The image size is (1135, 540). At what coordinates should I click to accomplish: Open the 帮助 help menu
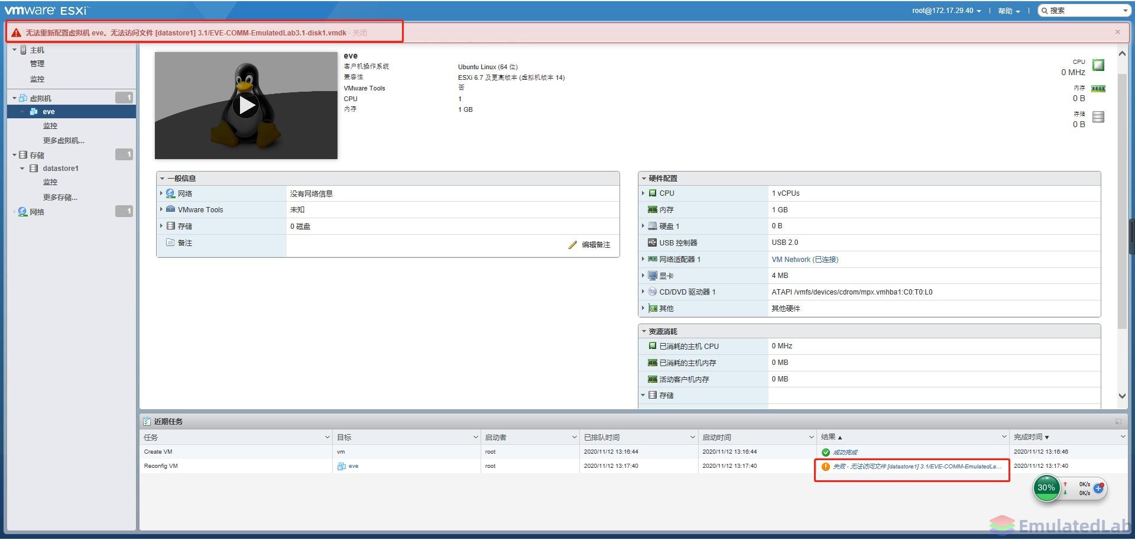[1008, 11]
